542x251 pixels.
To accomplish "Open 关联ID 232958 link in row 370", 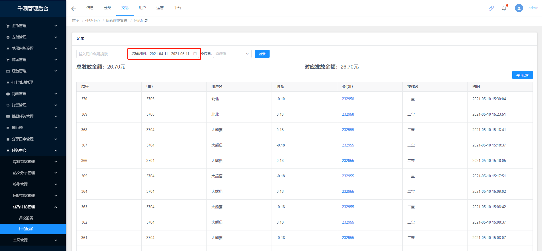I will pos(348,99).
